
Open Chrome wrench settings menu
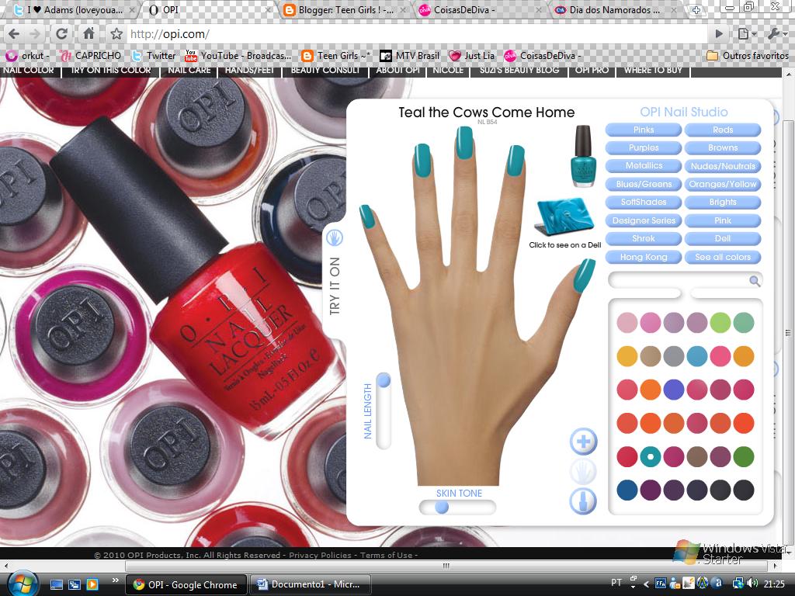(x=776, y=34)
